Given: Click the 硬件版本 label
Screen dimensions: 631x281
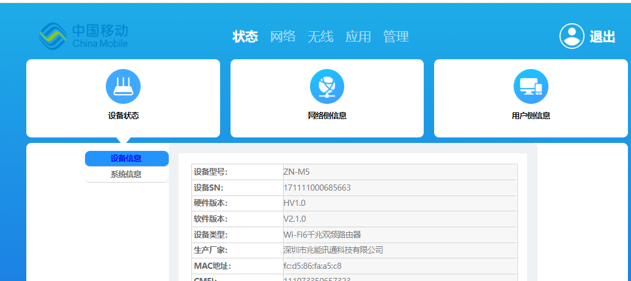Looking at the screenshot, I should (211, 203).
